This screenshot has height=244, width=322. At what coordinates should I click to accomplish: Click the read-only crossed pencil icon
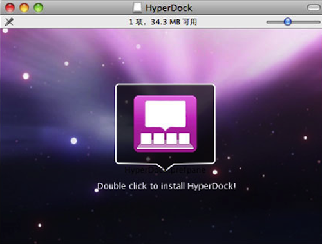9,22
